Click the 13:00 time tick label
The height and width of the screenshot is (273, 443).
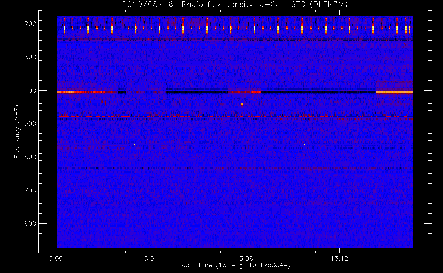tap(54, 259)
